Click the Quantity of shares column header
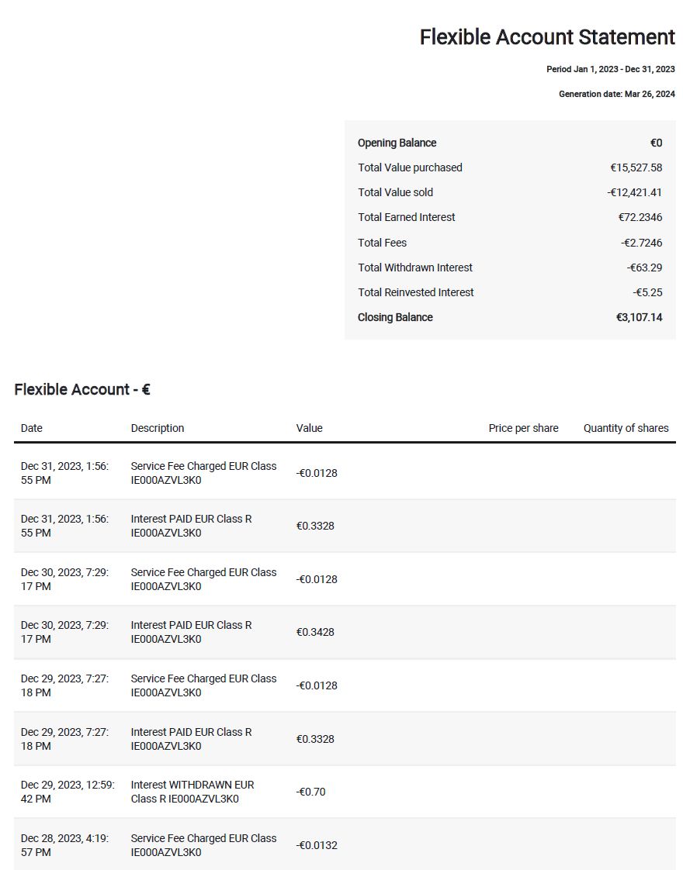Viewport: 683px width, 870px height. 626,428
